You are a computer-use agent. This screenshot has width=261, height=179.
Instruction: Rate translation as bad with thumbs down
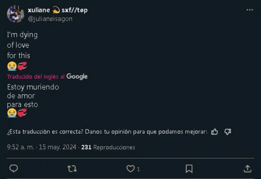click(228, 132)
